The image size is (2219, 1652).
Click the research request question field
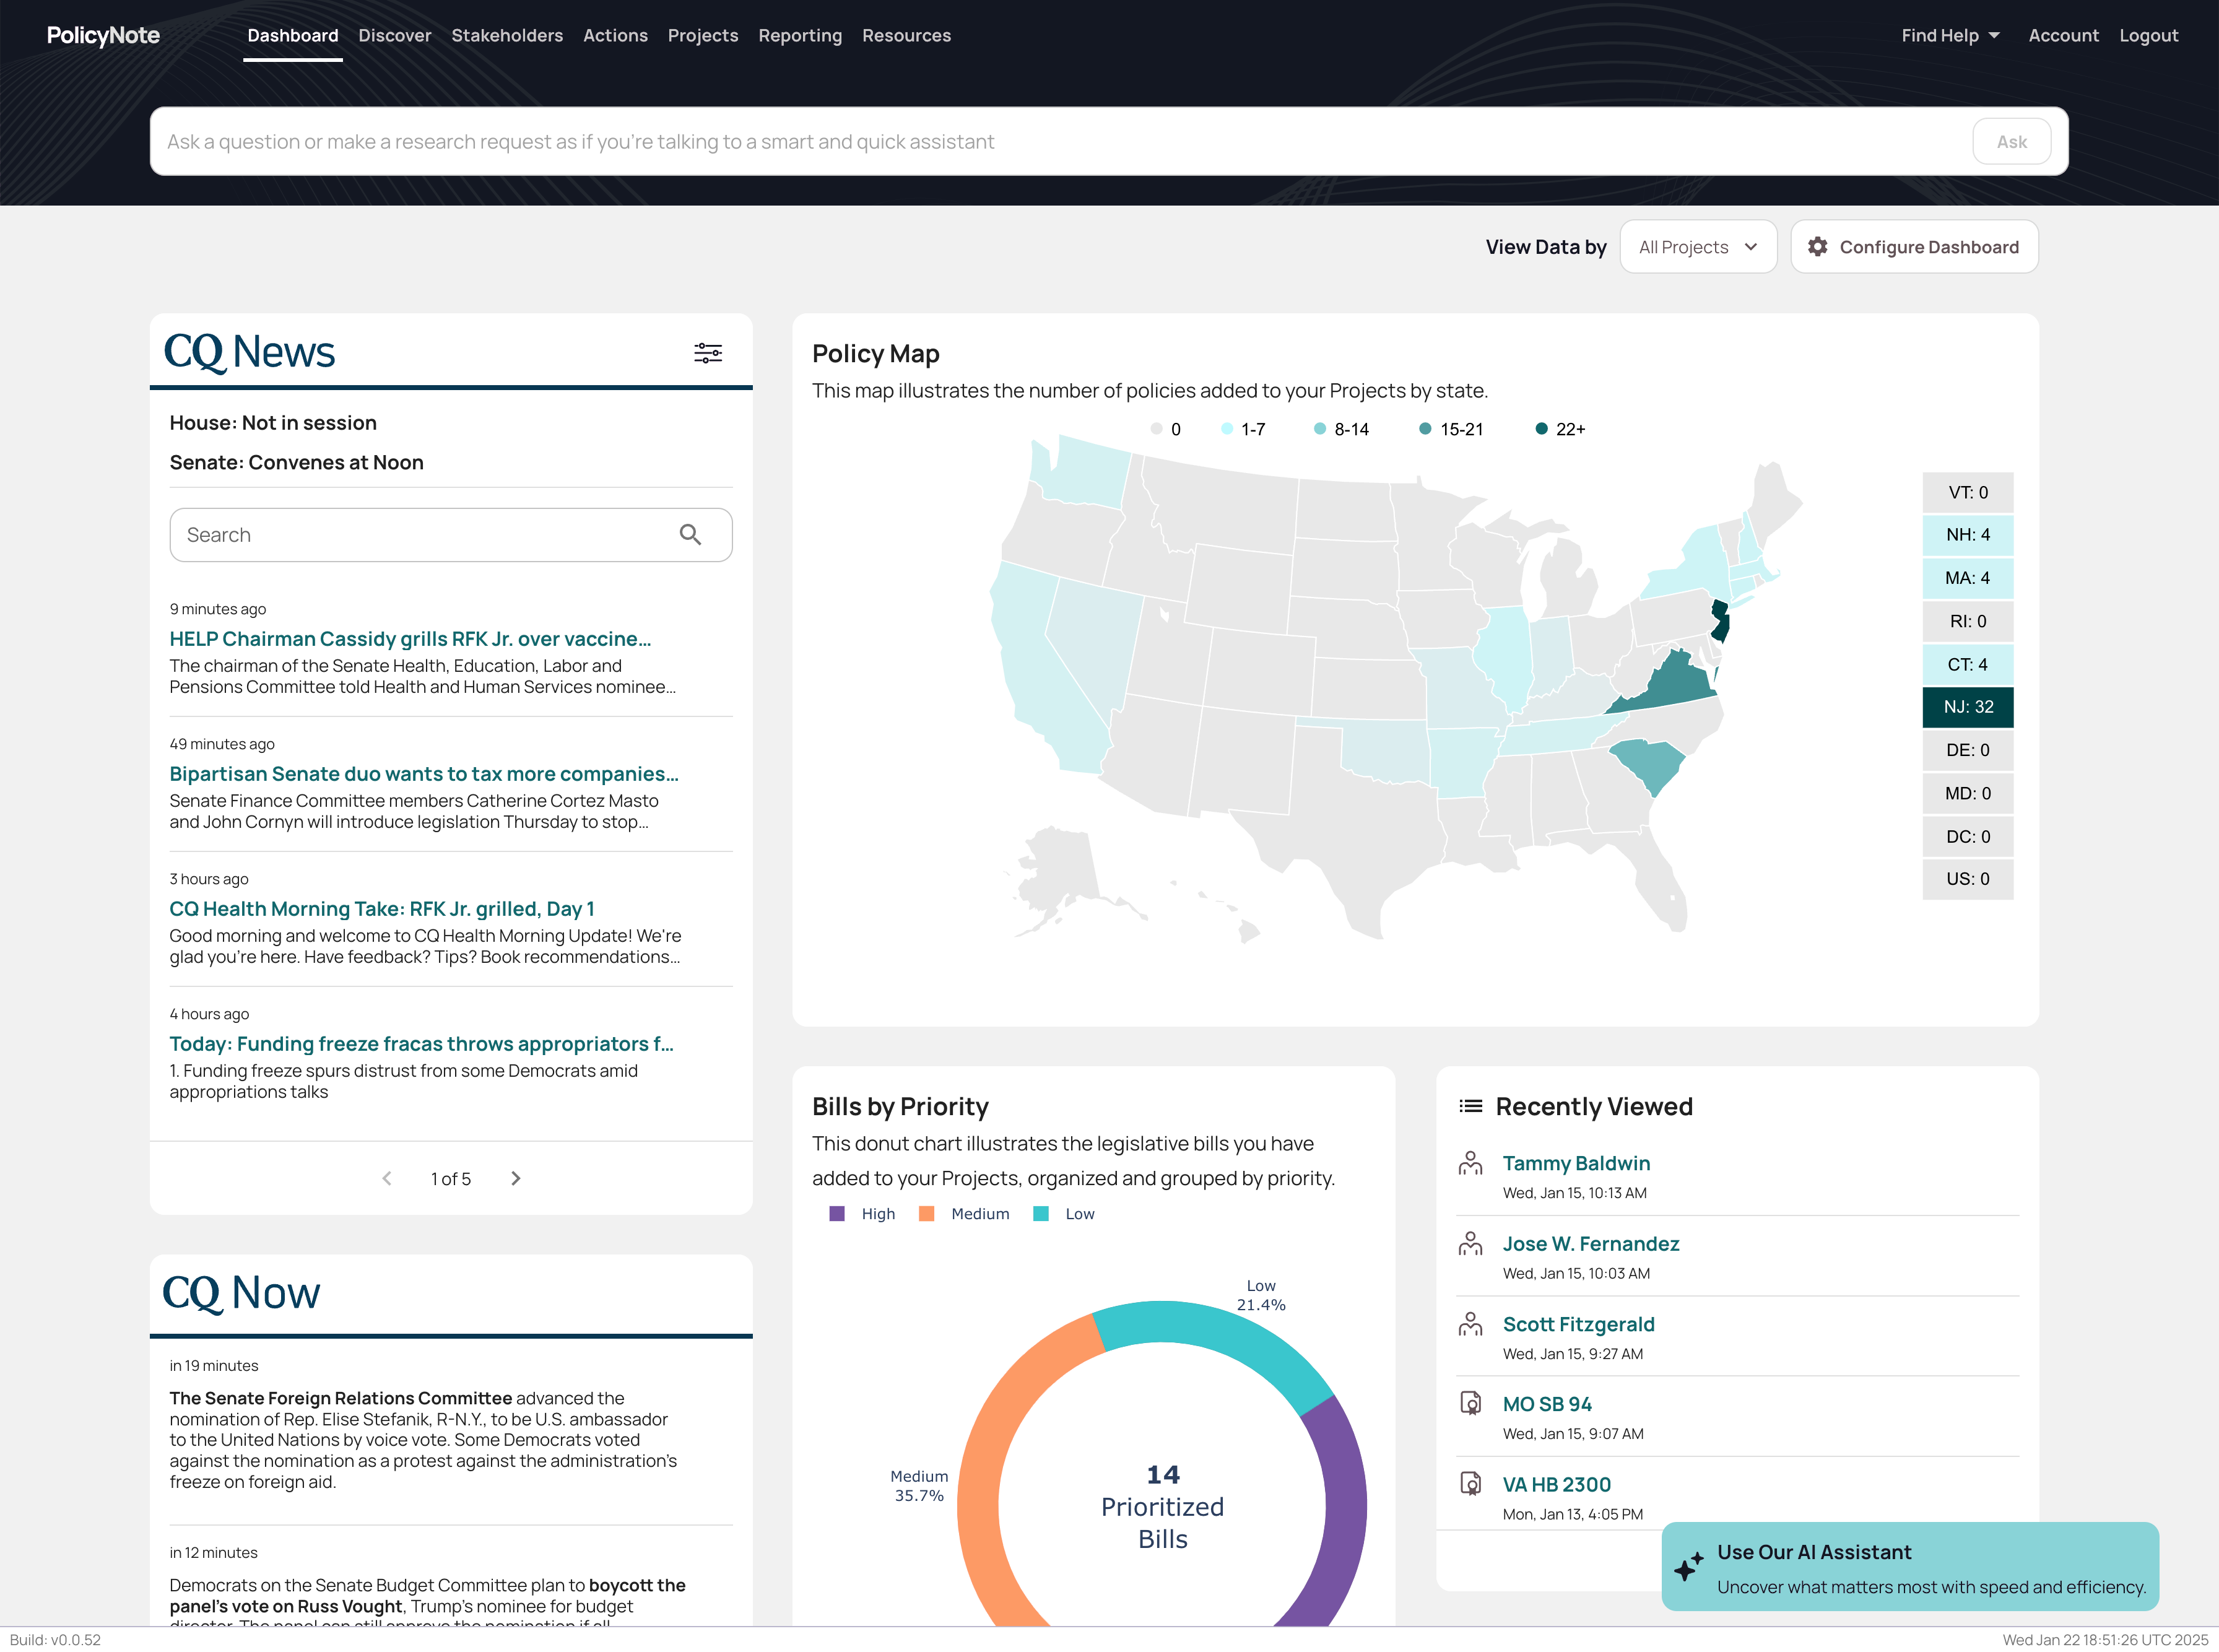point(1060,142)
